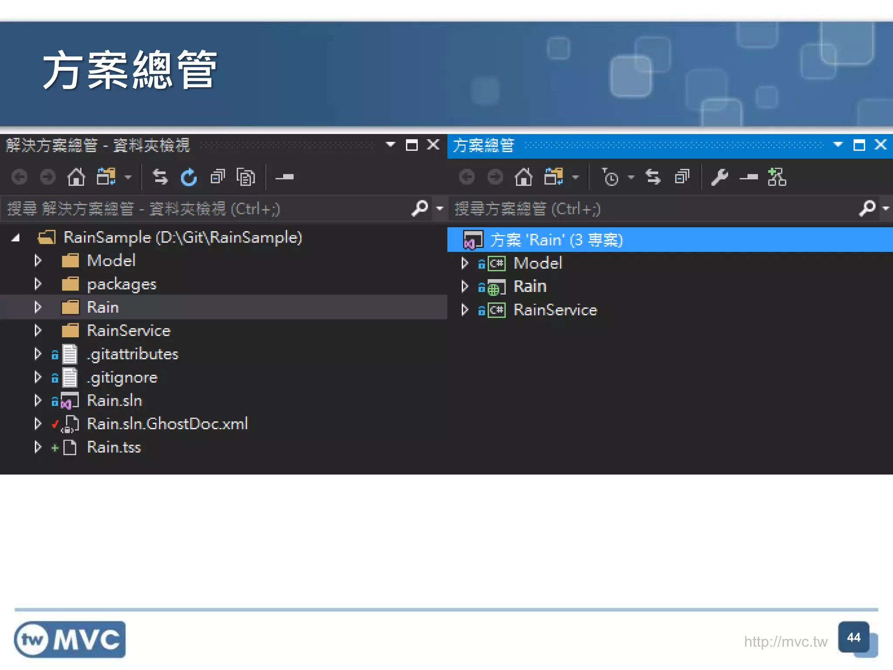Select the 方案 'Rain' solution node
Screen dimensions: 893x670
[x=556, y=240]
